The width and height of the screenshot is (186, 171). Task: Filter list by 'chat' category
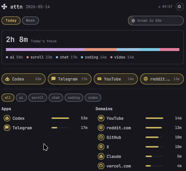[56, 98]
